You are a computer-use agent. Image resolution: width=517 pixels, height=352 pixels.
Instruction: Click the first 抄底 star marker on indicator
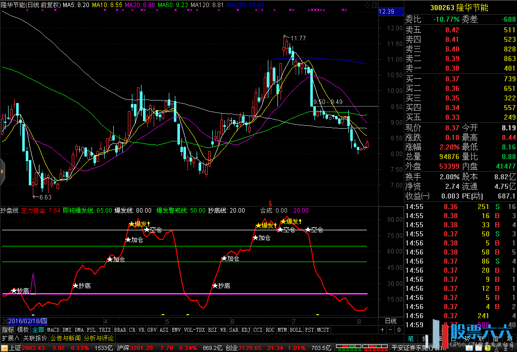[x=14, y=291]
